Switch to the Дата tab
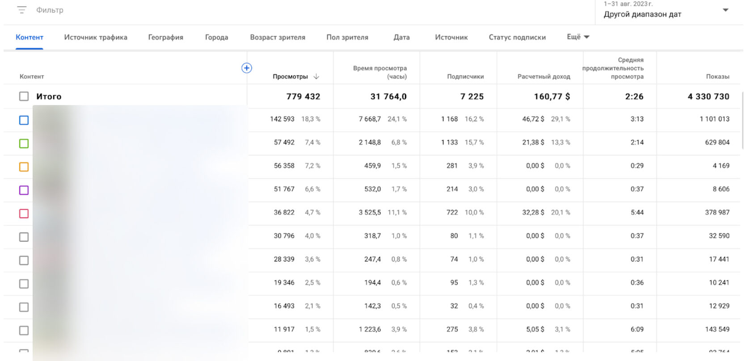The image size is (751, 361). tap(401, 38)
